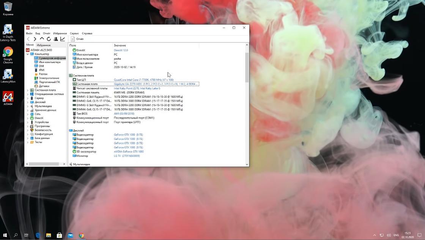Viewport: 425px width, 240px height.
Task: Open the Microsoft Edge taskbar icon
Action: click(x=38, y=235)
